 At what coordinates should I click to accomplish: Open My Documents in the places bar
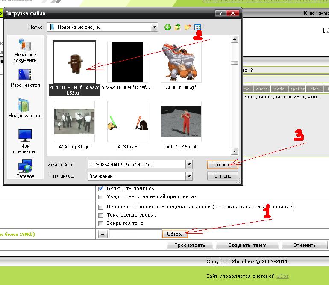(x=25, y=108)
